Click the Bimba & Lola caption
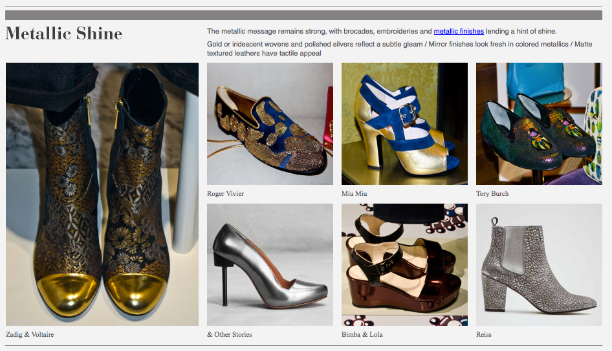 pos(362,334)
